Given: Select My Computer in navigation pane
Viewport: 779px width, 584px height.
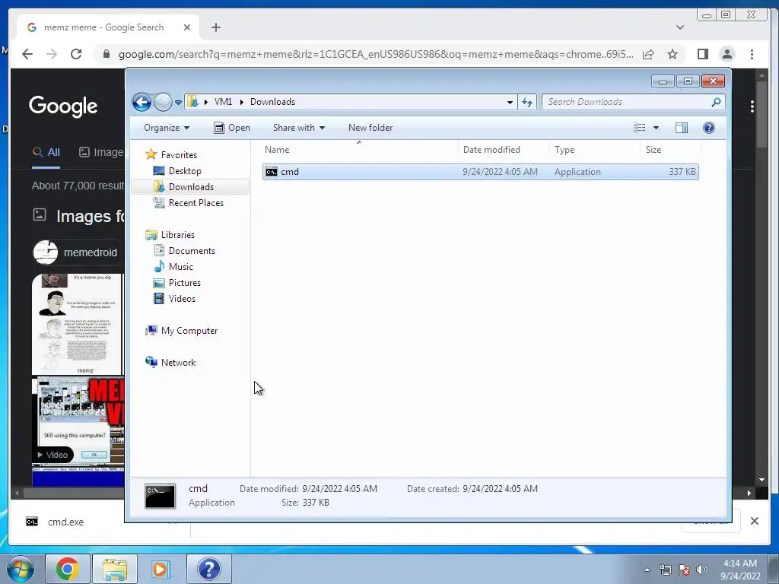Looking at the screenshot, I should (x=181, y=331).
